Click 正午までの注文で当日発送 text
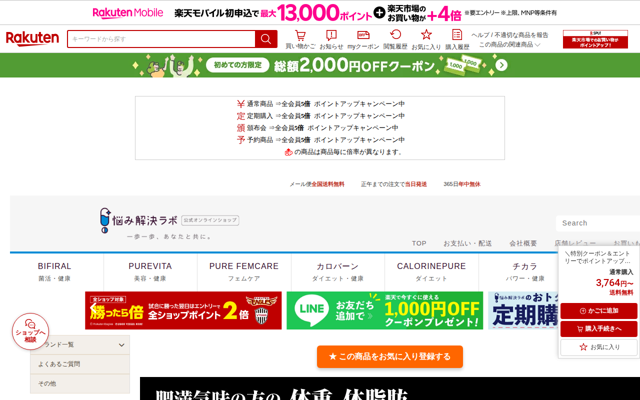The width and height of the screenshot is (640, 400). pyautogui.click(x=394, y=184)
